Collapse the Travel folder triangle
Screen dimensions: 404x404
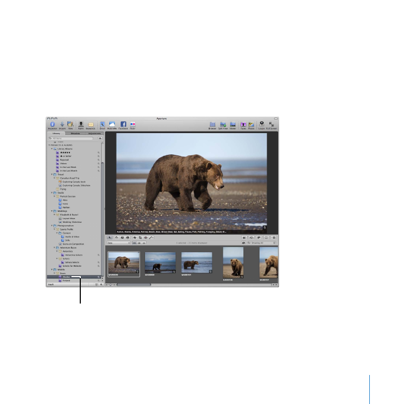point(52,175)
